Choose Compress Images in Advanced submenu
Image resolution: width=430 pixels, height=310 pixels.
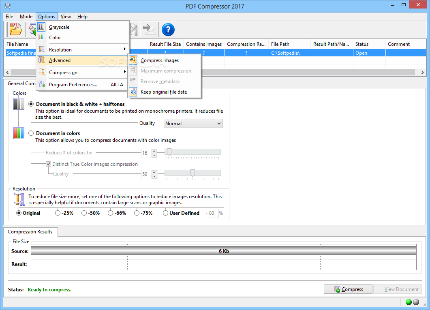(x=165, y=60)
